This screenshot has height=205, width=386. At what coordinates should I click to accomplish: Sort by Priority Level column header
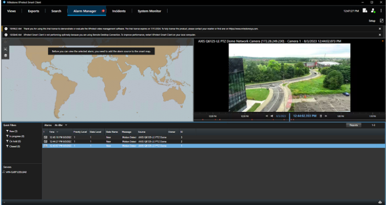80,132
